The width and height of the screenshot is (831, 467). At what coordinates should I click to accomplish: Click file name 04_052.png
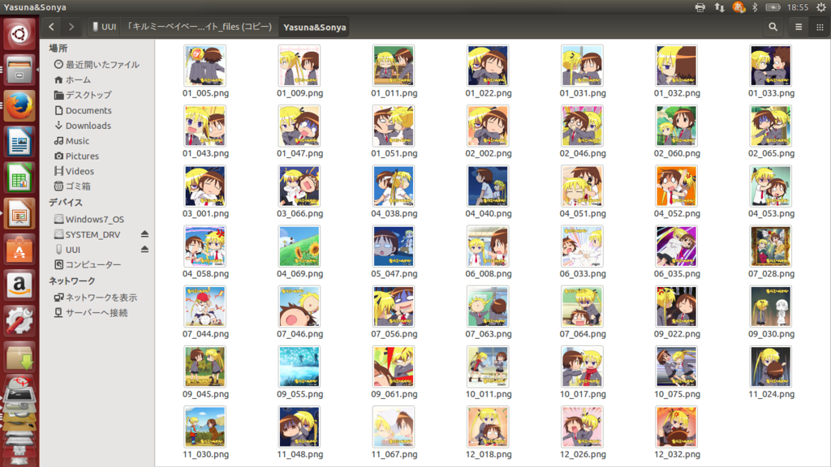tap(677, 213)
